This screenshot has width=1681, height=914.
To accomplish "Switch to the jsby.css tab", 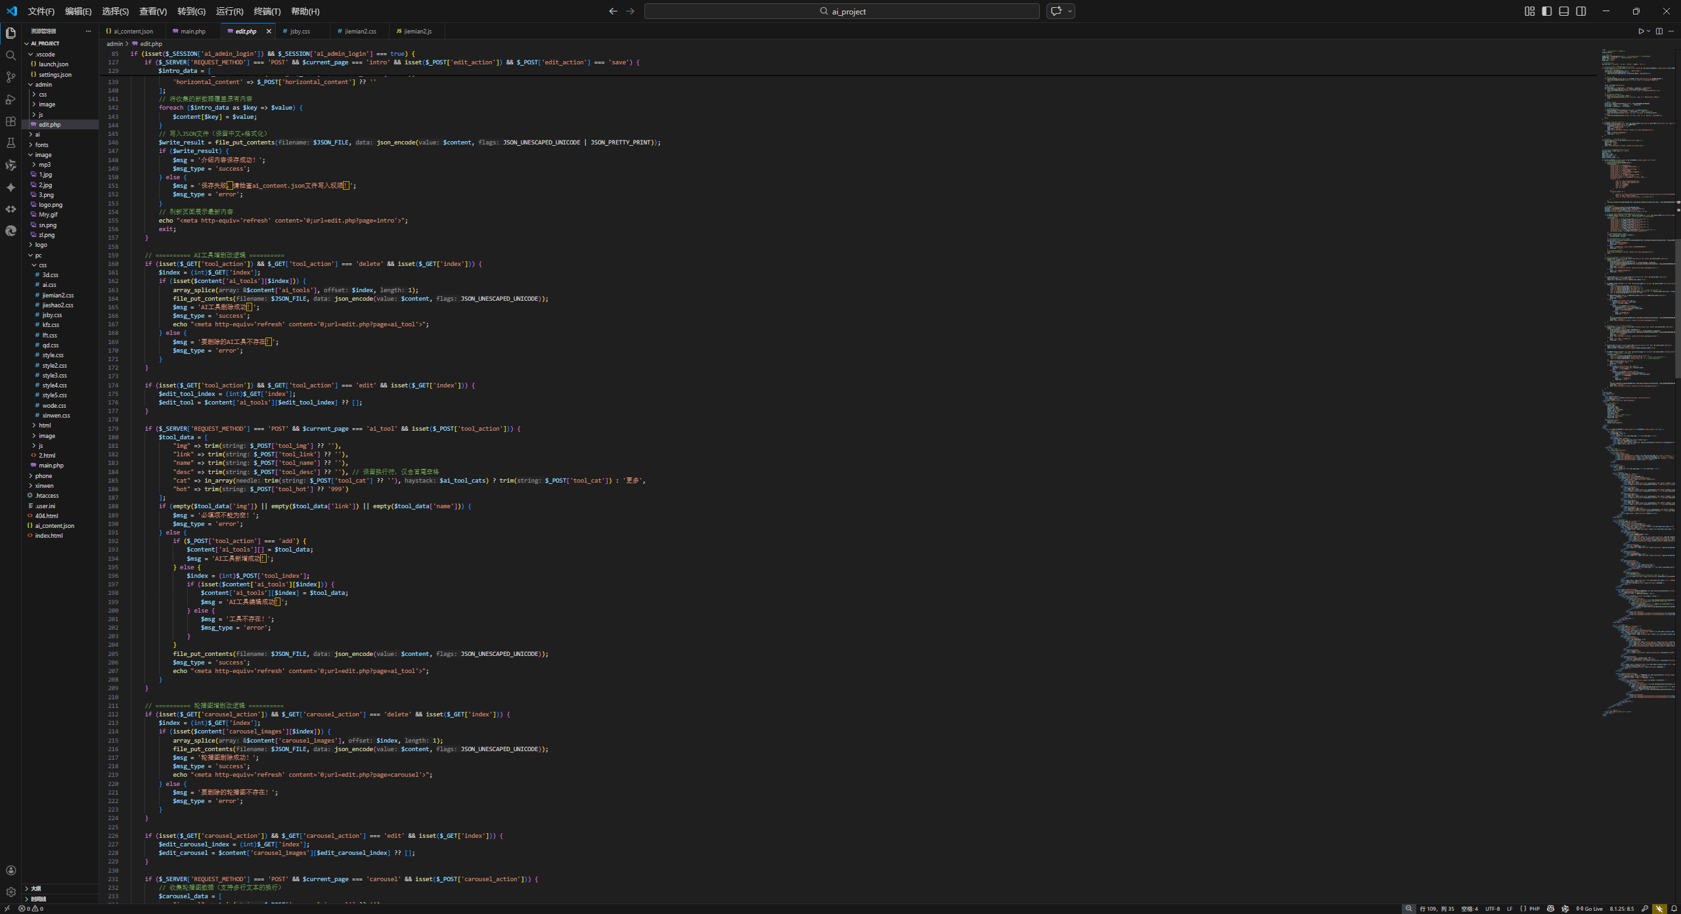I will [x=299, y=31].
